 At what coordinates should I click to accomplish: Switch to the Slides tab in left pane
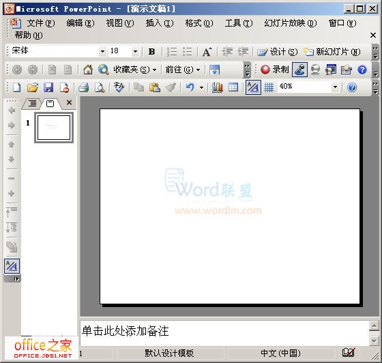coord(50,104)
